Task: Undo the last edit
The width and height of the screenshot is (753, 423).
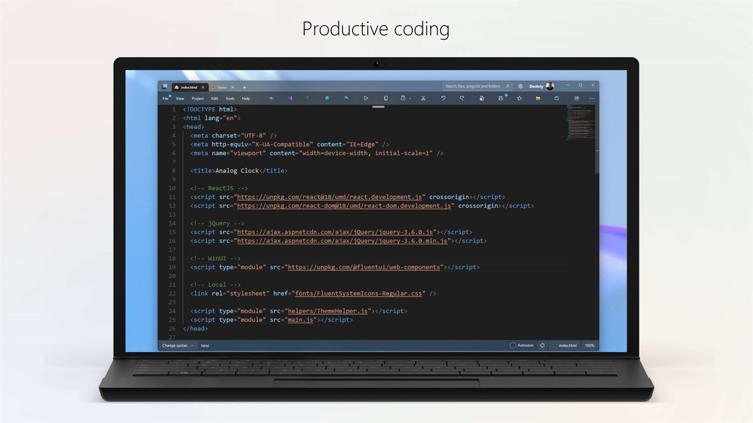Action: pyautogui.click(x=443, y=98)
